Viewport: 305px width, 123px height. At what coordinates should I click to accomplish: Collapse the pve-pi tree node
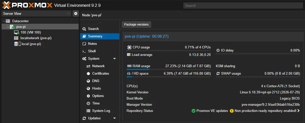[x=8, y=27]
